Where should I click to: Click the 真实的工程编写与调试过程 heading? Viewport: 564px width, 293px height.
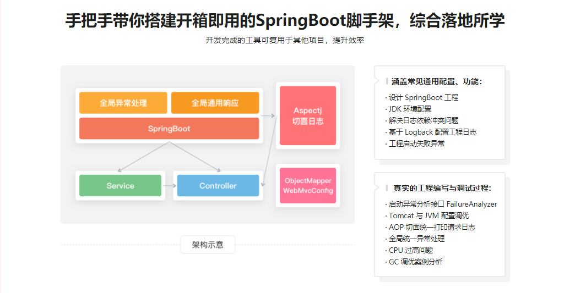[x=442, y=188]
